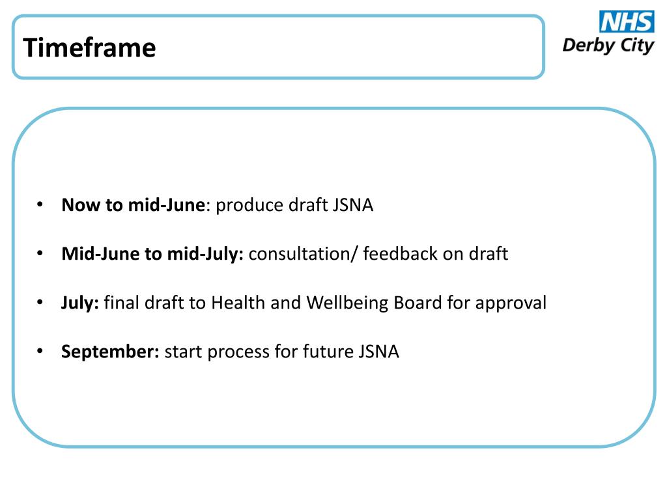This screenshot has height=500, width=667.
Task: Click the bullet before 'July:'
Action: 40,302
